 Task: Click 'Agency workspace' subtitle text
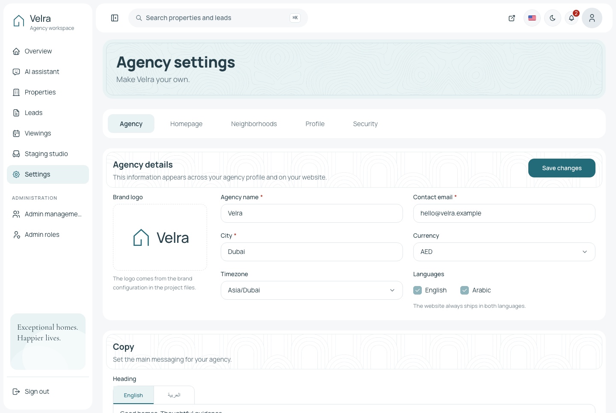click(x=52, y=28)
